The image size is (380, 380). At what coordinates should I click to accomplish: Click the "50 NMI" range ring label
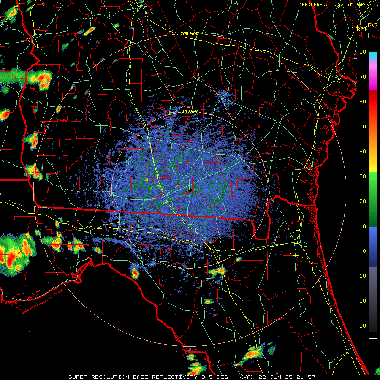click(x=190, y=112)
